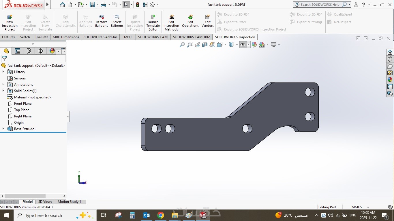Open File Explorer folder in task pane
Screen dimensions: 394x221
390,66
